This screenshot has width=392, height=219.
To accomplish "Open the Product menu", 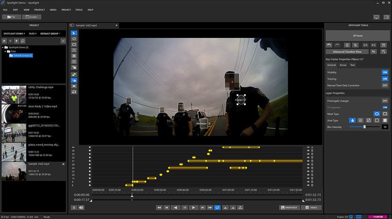I will coord(39,9).
